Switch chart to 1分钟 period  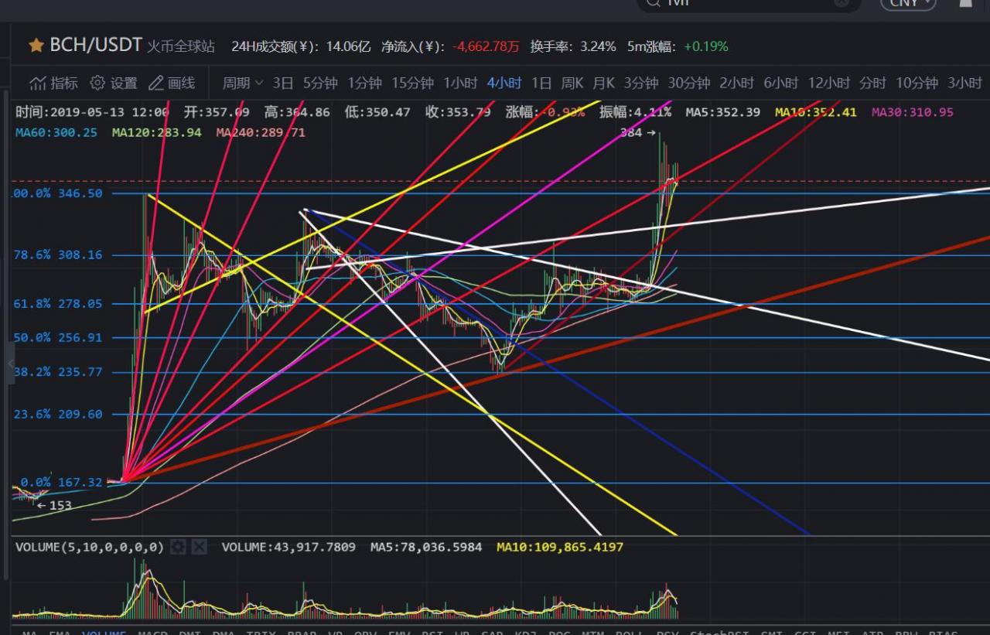click(x=364, y=83)
